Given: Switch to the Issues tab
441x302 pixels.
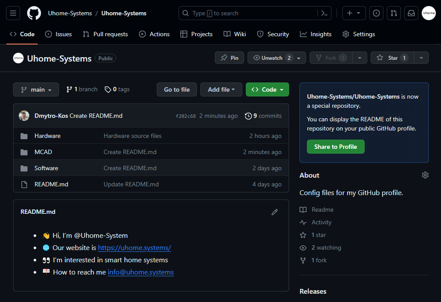Looking at the screenshot, I should click(x=59, y=34).
